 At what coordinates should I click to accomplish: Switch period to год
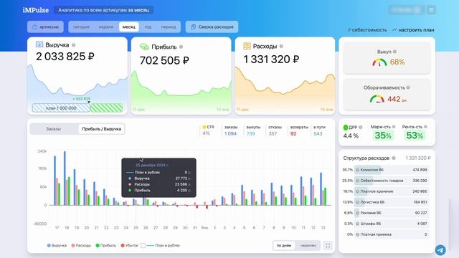(148, 27)
